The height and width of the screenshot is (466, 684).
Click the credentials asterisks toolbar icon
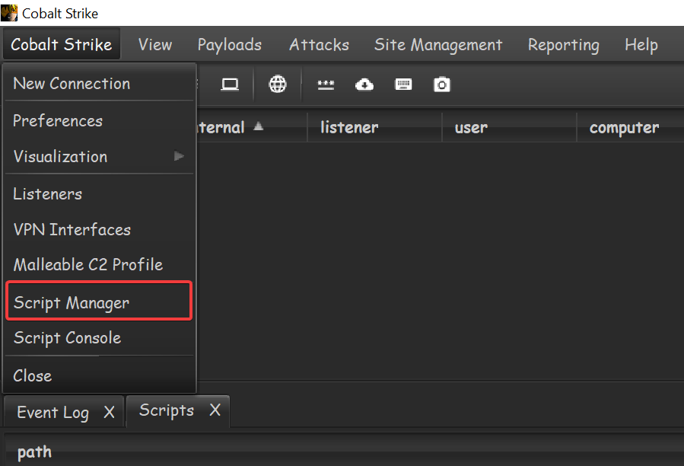pos(326,85)
